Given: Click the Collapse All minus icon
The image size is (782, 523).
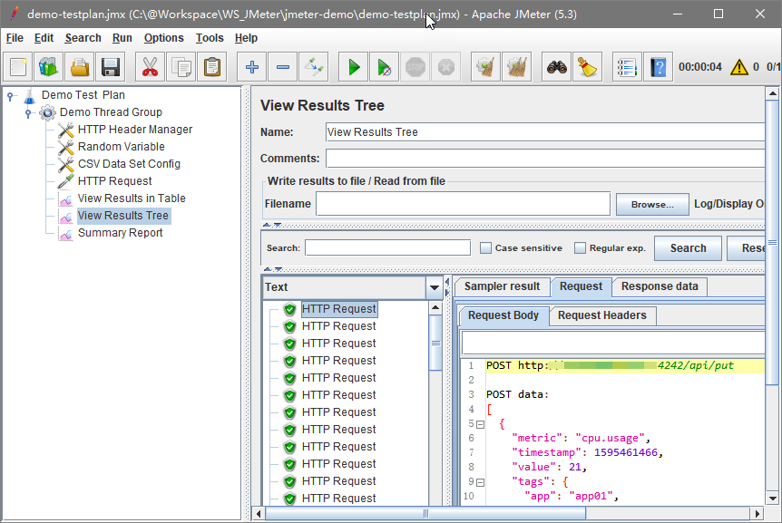Looking at the screenshot, I should [283, 67].
